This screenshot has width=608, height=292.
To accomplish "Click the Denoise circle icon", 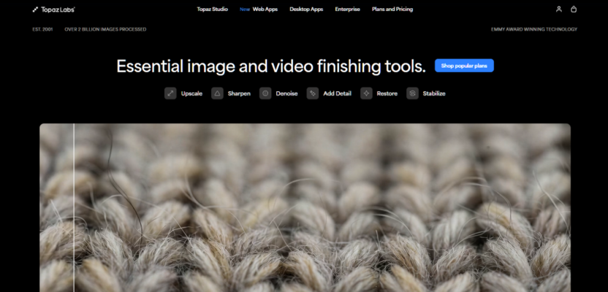I will pyautogui.click(x=265, y=93).
